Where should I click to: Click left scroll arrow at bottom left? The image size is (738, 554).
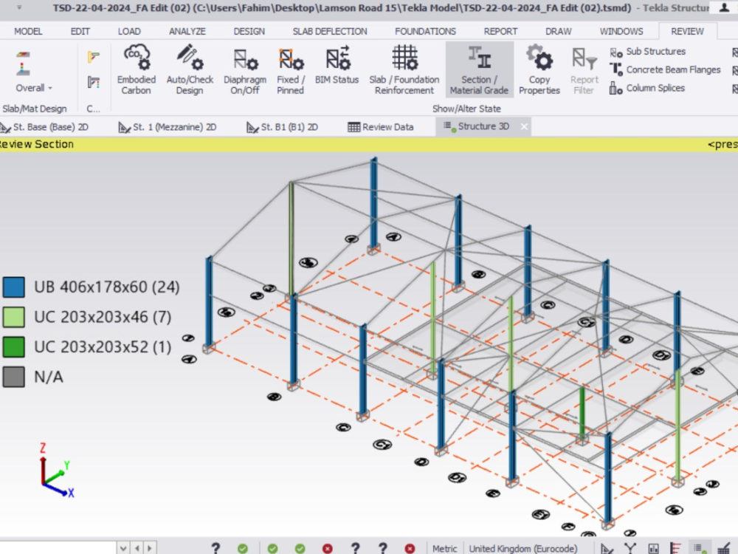(137, 548)
